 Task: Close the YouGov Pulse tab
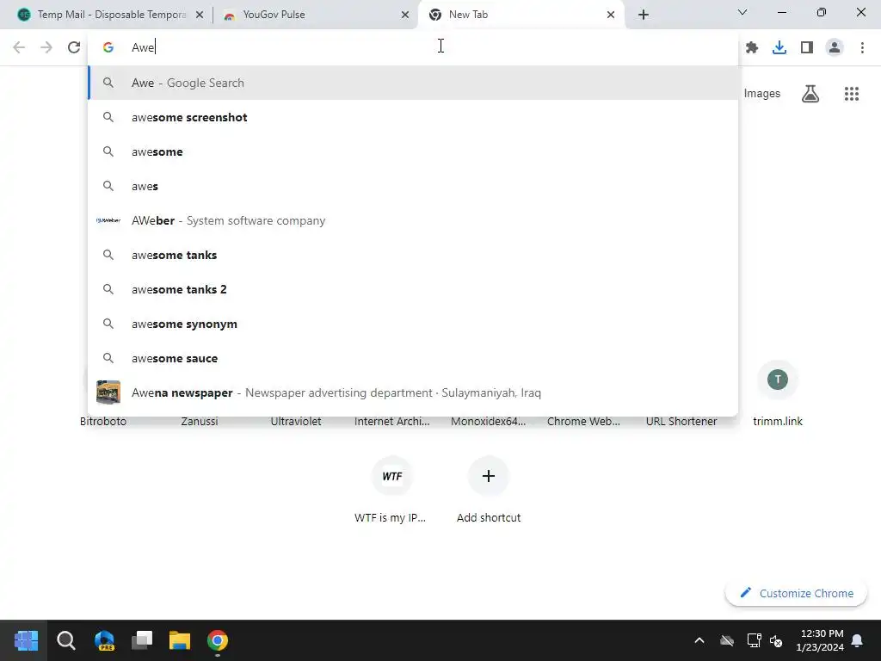(405, 15)
